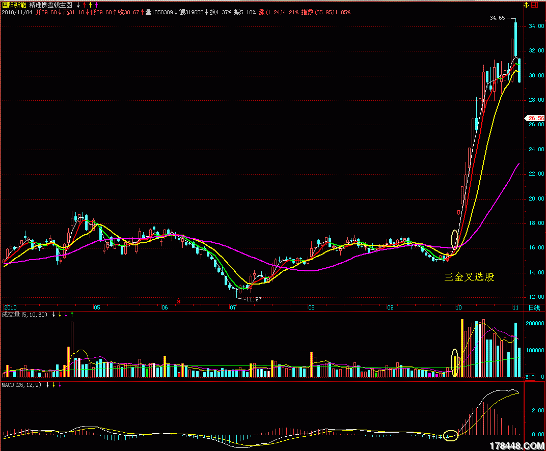Click the 26.56 price marker on axis
This screenshot has height=451, width=546.
click(535, 118)
